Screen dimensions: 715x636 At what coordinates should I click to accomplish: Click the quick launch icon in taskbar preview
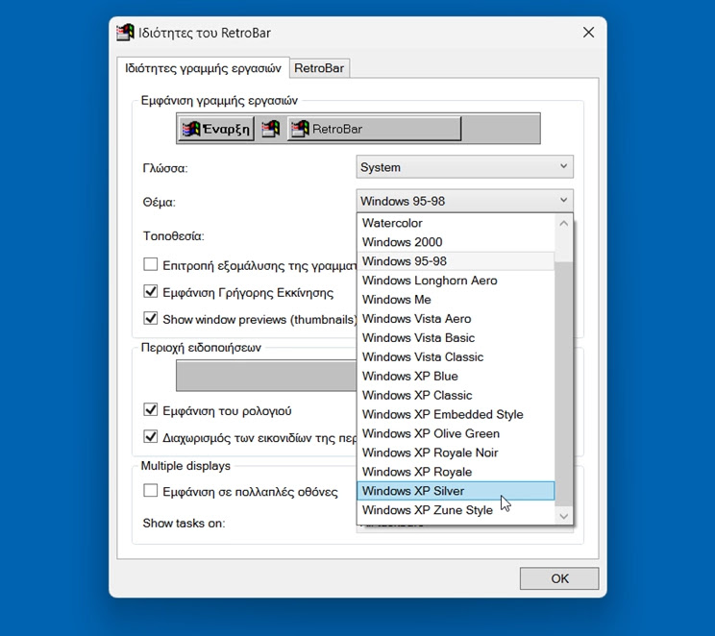271,129
